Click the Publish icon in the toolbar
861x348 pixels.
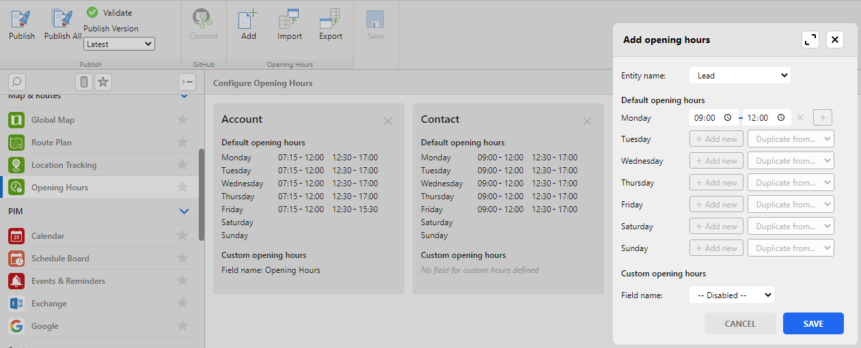click(x=21, y=20)
